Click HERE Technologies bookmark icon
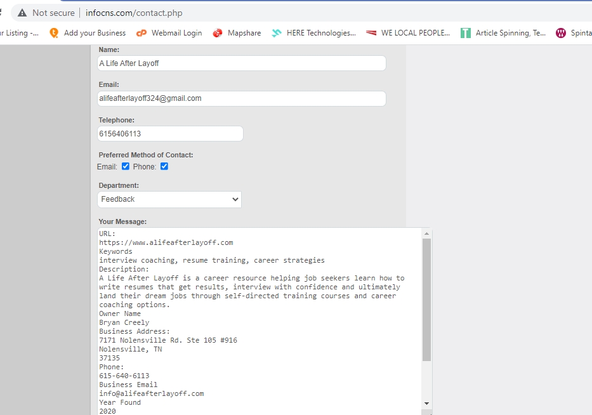Image resolution: width=592 pixels, height=415 pixels. [x=277, y=33]
